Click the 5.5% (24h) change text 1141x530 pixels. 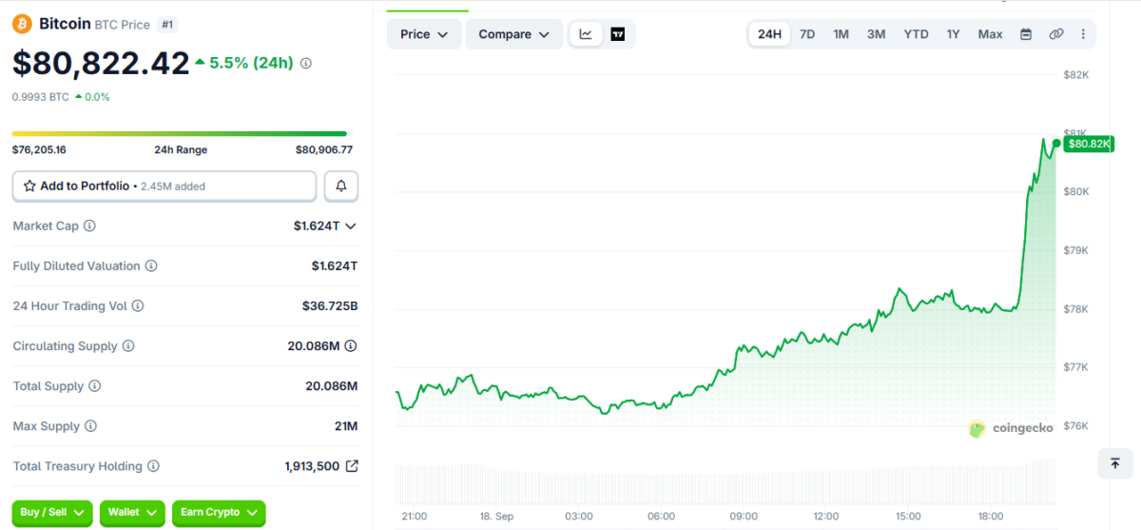tap(253, 63)
